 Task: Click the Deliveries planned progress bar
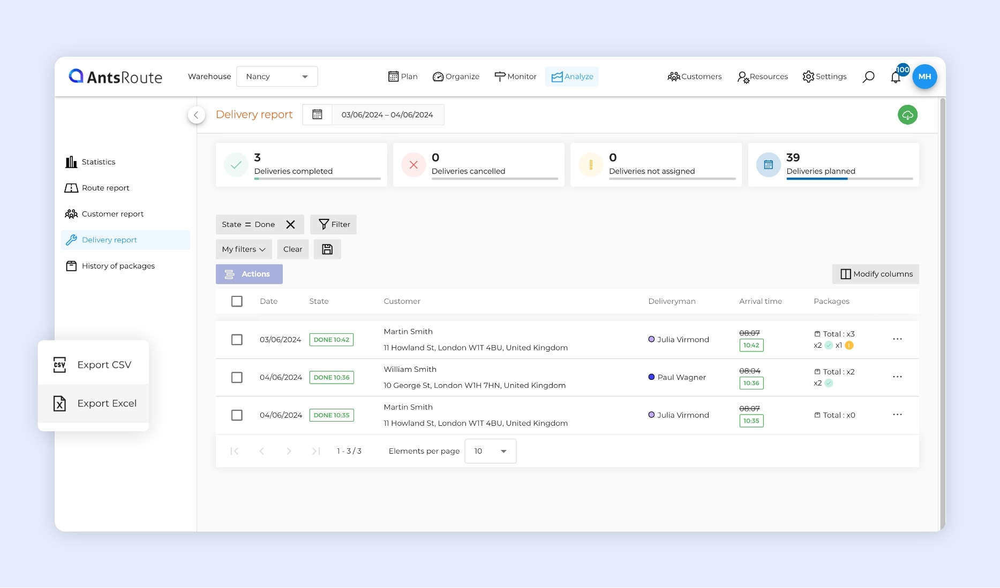pos(849,179)
